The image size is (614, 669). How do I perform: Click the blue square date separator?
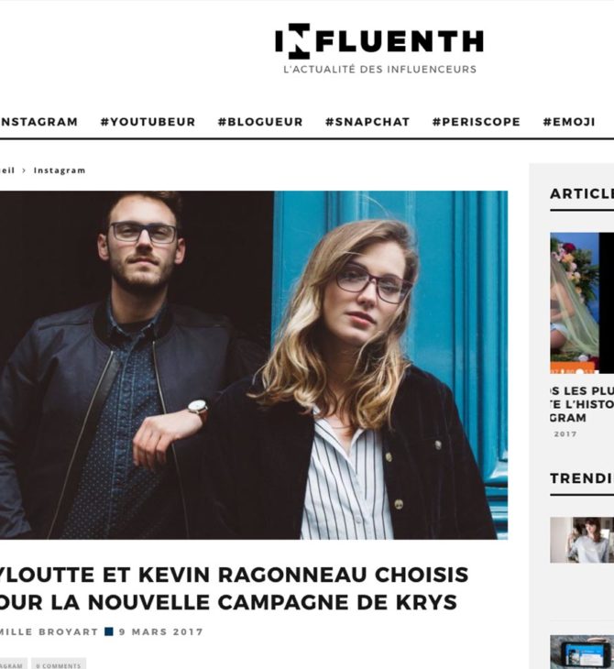tap(109, 631)
